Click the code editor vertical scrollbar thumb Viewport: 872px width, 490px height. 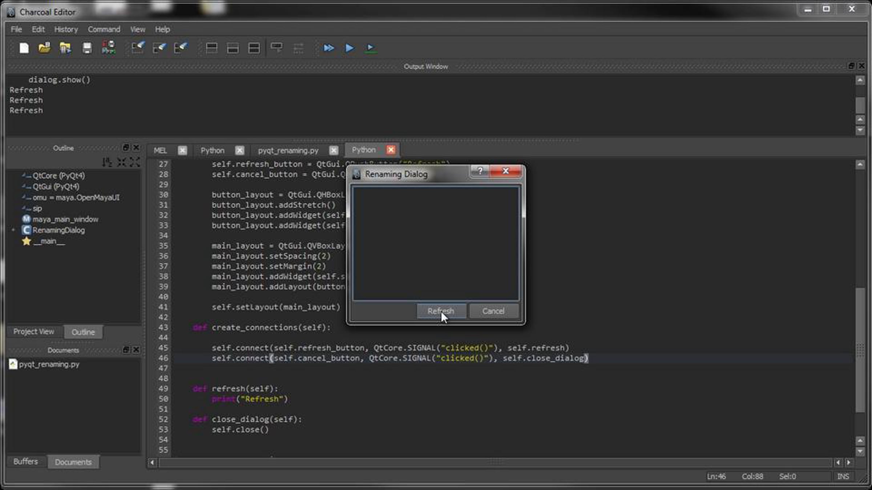pyautogui.click(x=860, y=350)
